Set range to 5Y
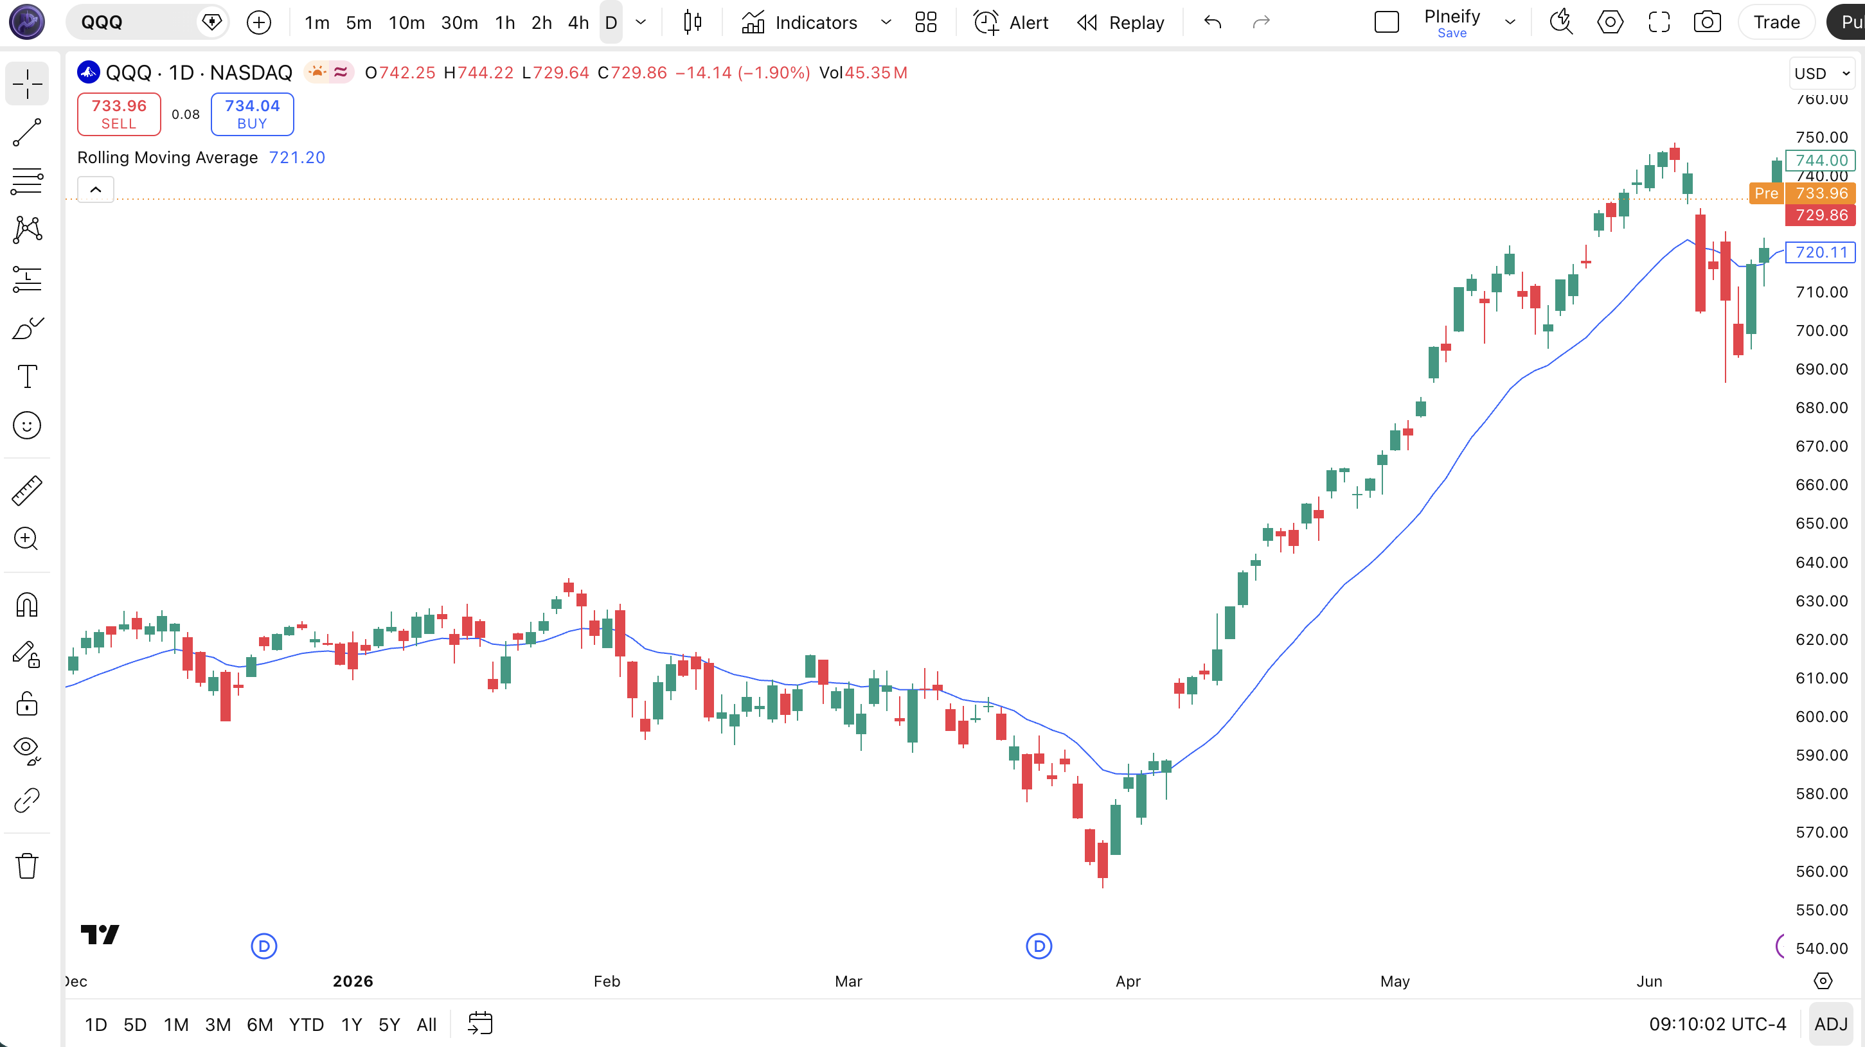This screenshot has width=1865, height=1047. point(389,1025)
